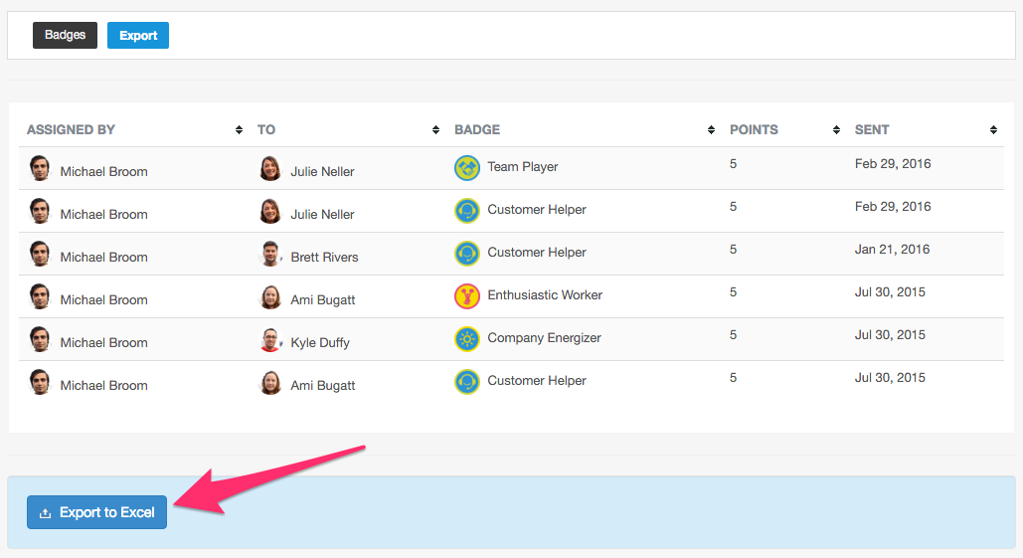
Task: Open Ami Bugatt name in Enthusiastic Worker row
Action: pos(323,300)
